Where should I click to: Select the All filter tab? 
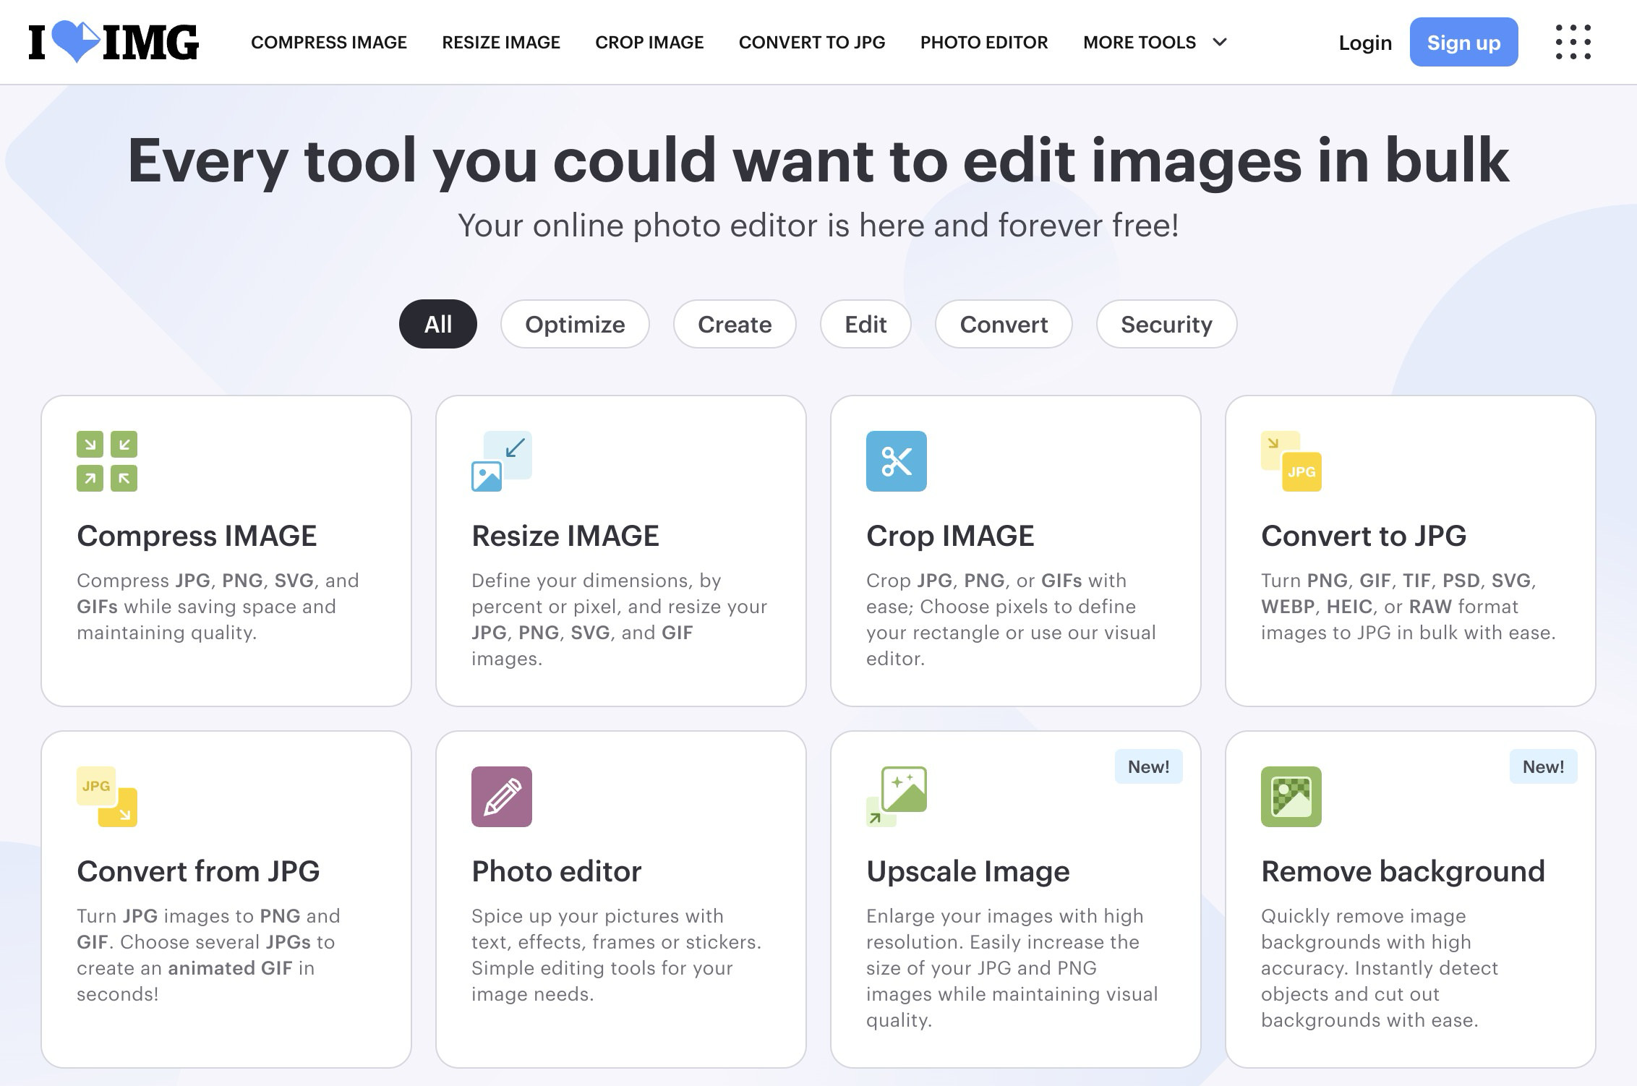coord(438,324)
